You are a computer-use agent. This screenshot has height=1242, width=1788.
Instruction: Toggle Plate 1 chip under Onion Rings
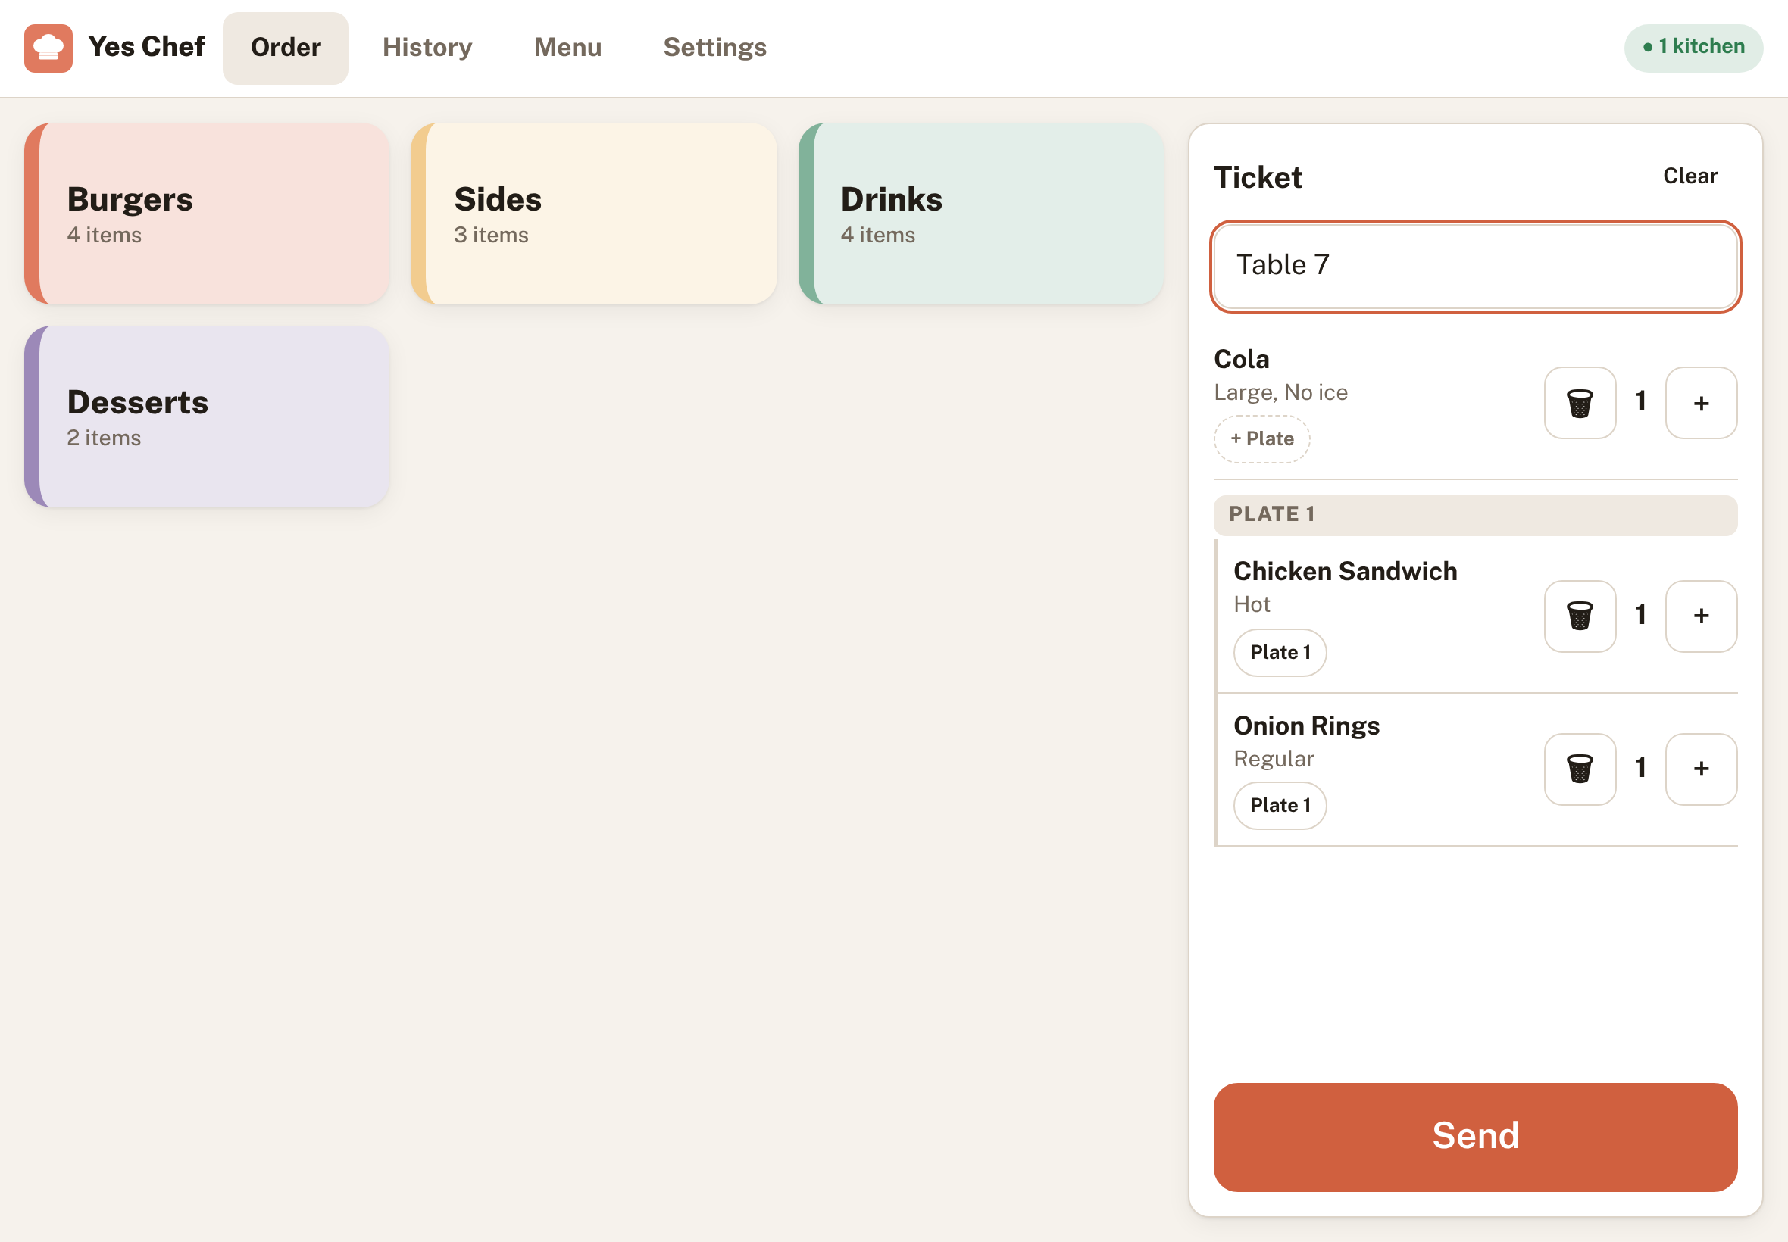coord(1280,806)
